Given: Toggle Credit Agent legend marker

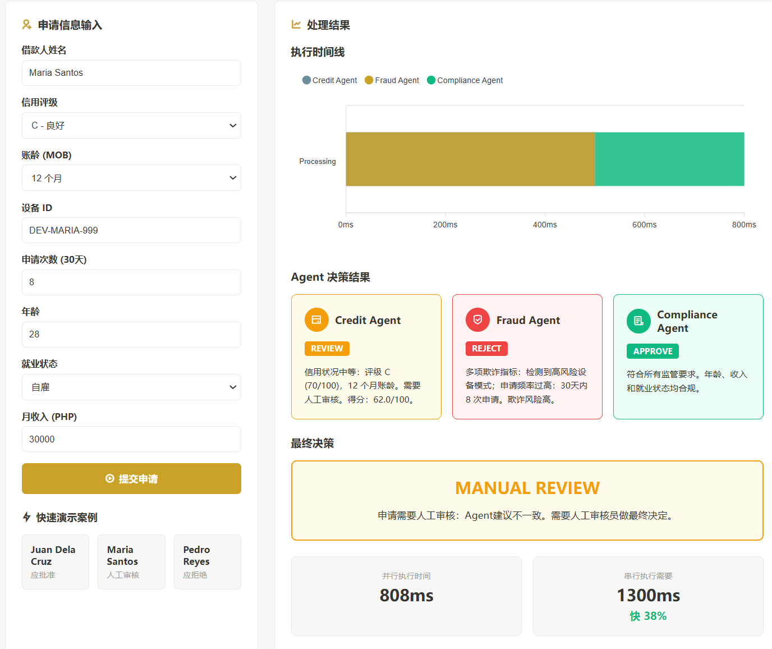Looking at the screenshot, I should tap(306, 80).
